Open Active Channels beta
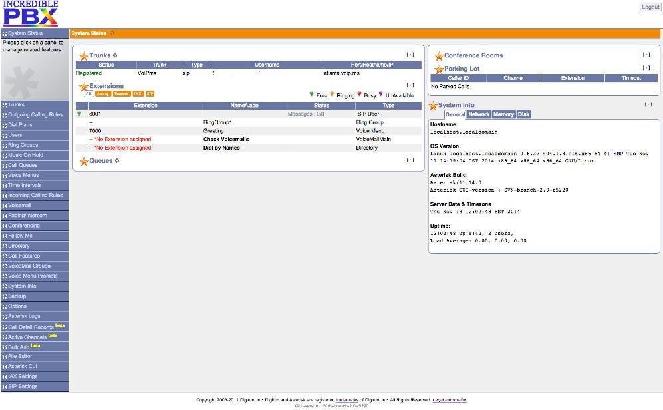Viewport: 663px width, 410px height. pos(35,337)
